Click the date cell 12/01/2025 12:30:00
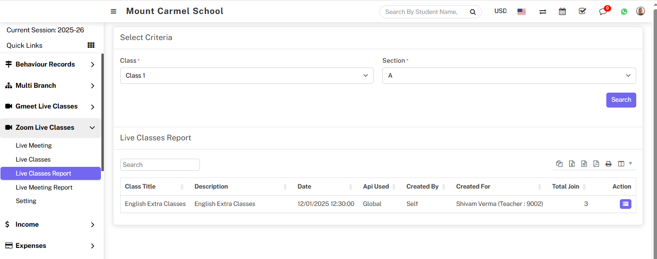This screenshot has height=259, width=657. pos(326,204)
